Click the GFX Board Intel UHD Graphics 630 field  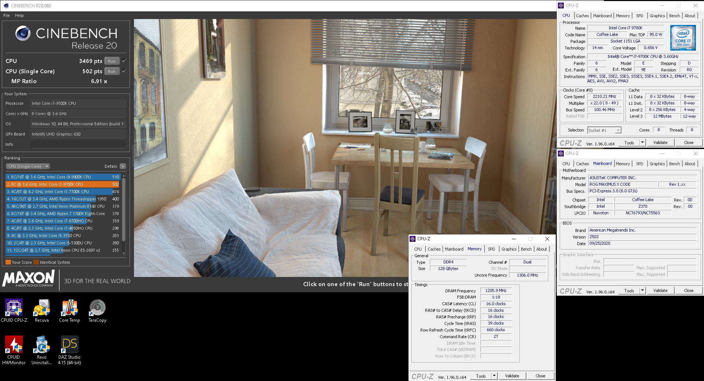(78, 134)
